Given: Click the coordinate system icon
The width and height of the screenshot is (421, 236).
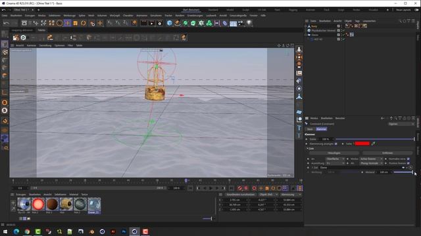Looking at the screenshot, I should tap(134, 24).
